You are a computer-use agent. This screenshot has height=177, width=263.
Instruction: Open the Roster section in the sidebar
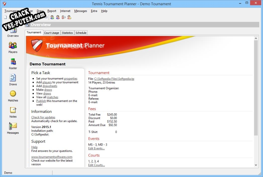click(x=13, y=64)
